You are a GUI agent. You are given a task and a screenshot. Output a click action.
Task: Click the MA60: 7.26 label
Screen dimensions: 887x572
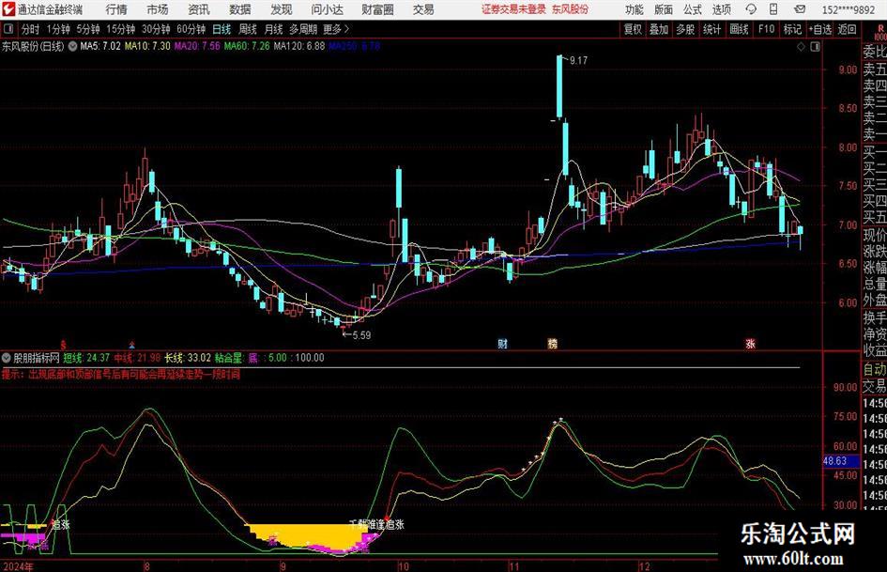tap(247, 46)
